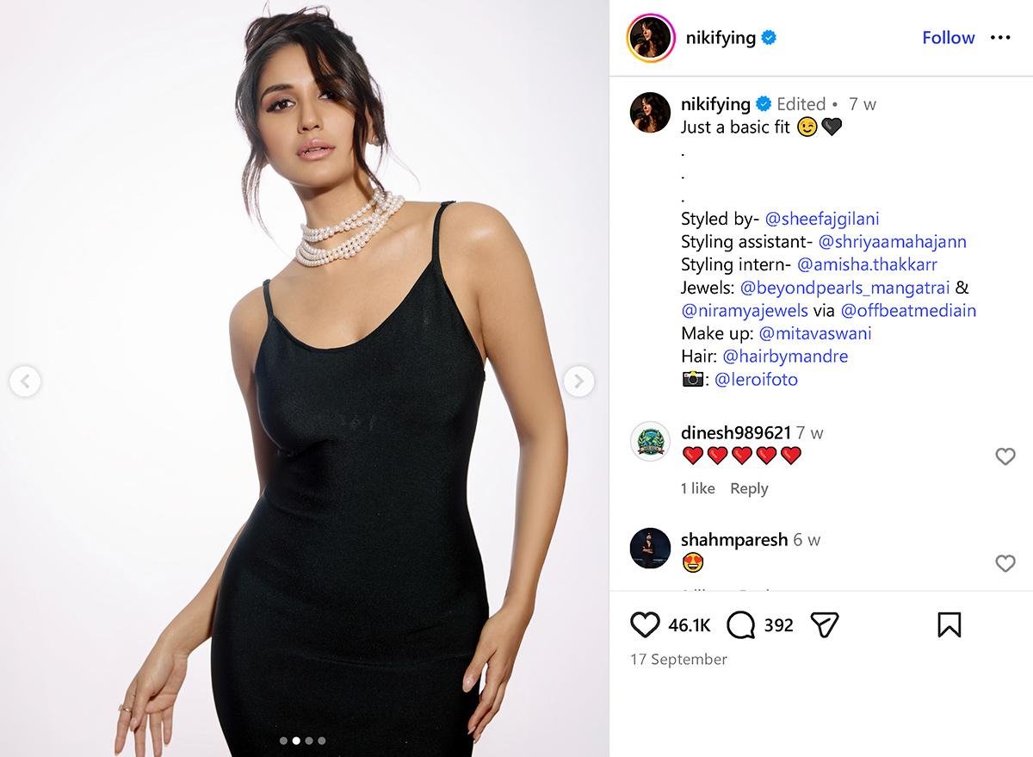Open the @leroifoto photographer link

tap(756, 379)
